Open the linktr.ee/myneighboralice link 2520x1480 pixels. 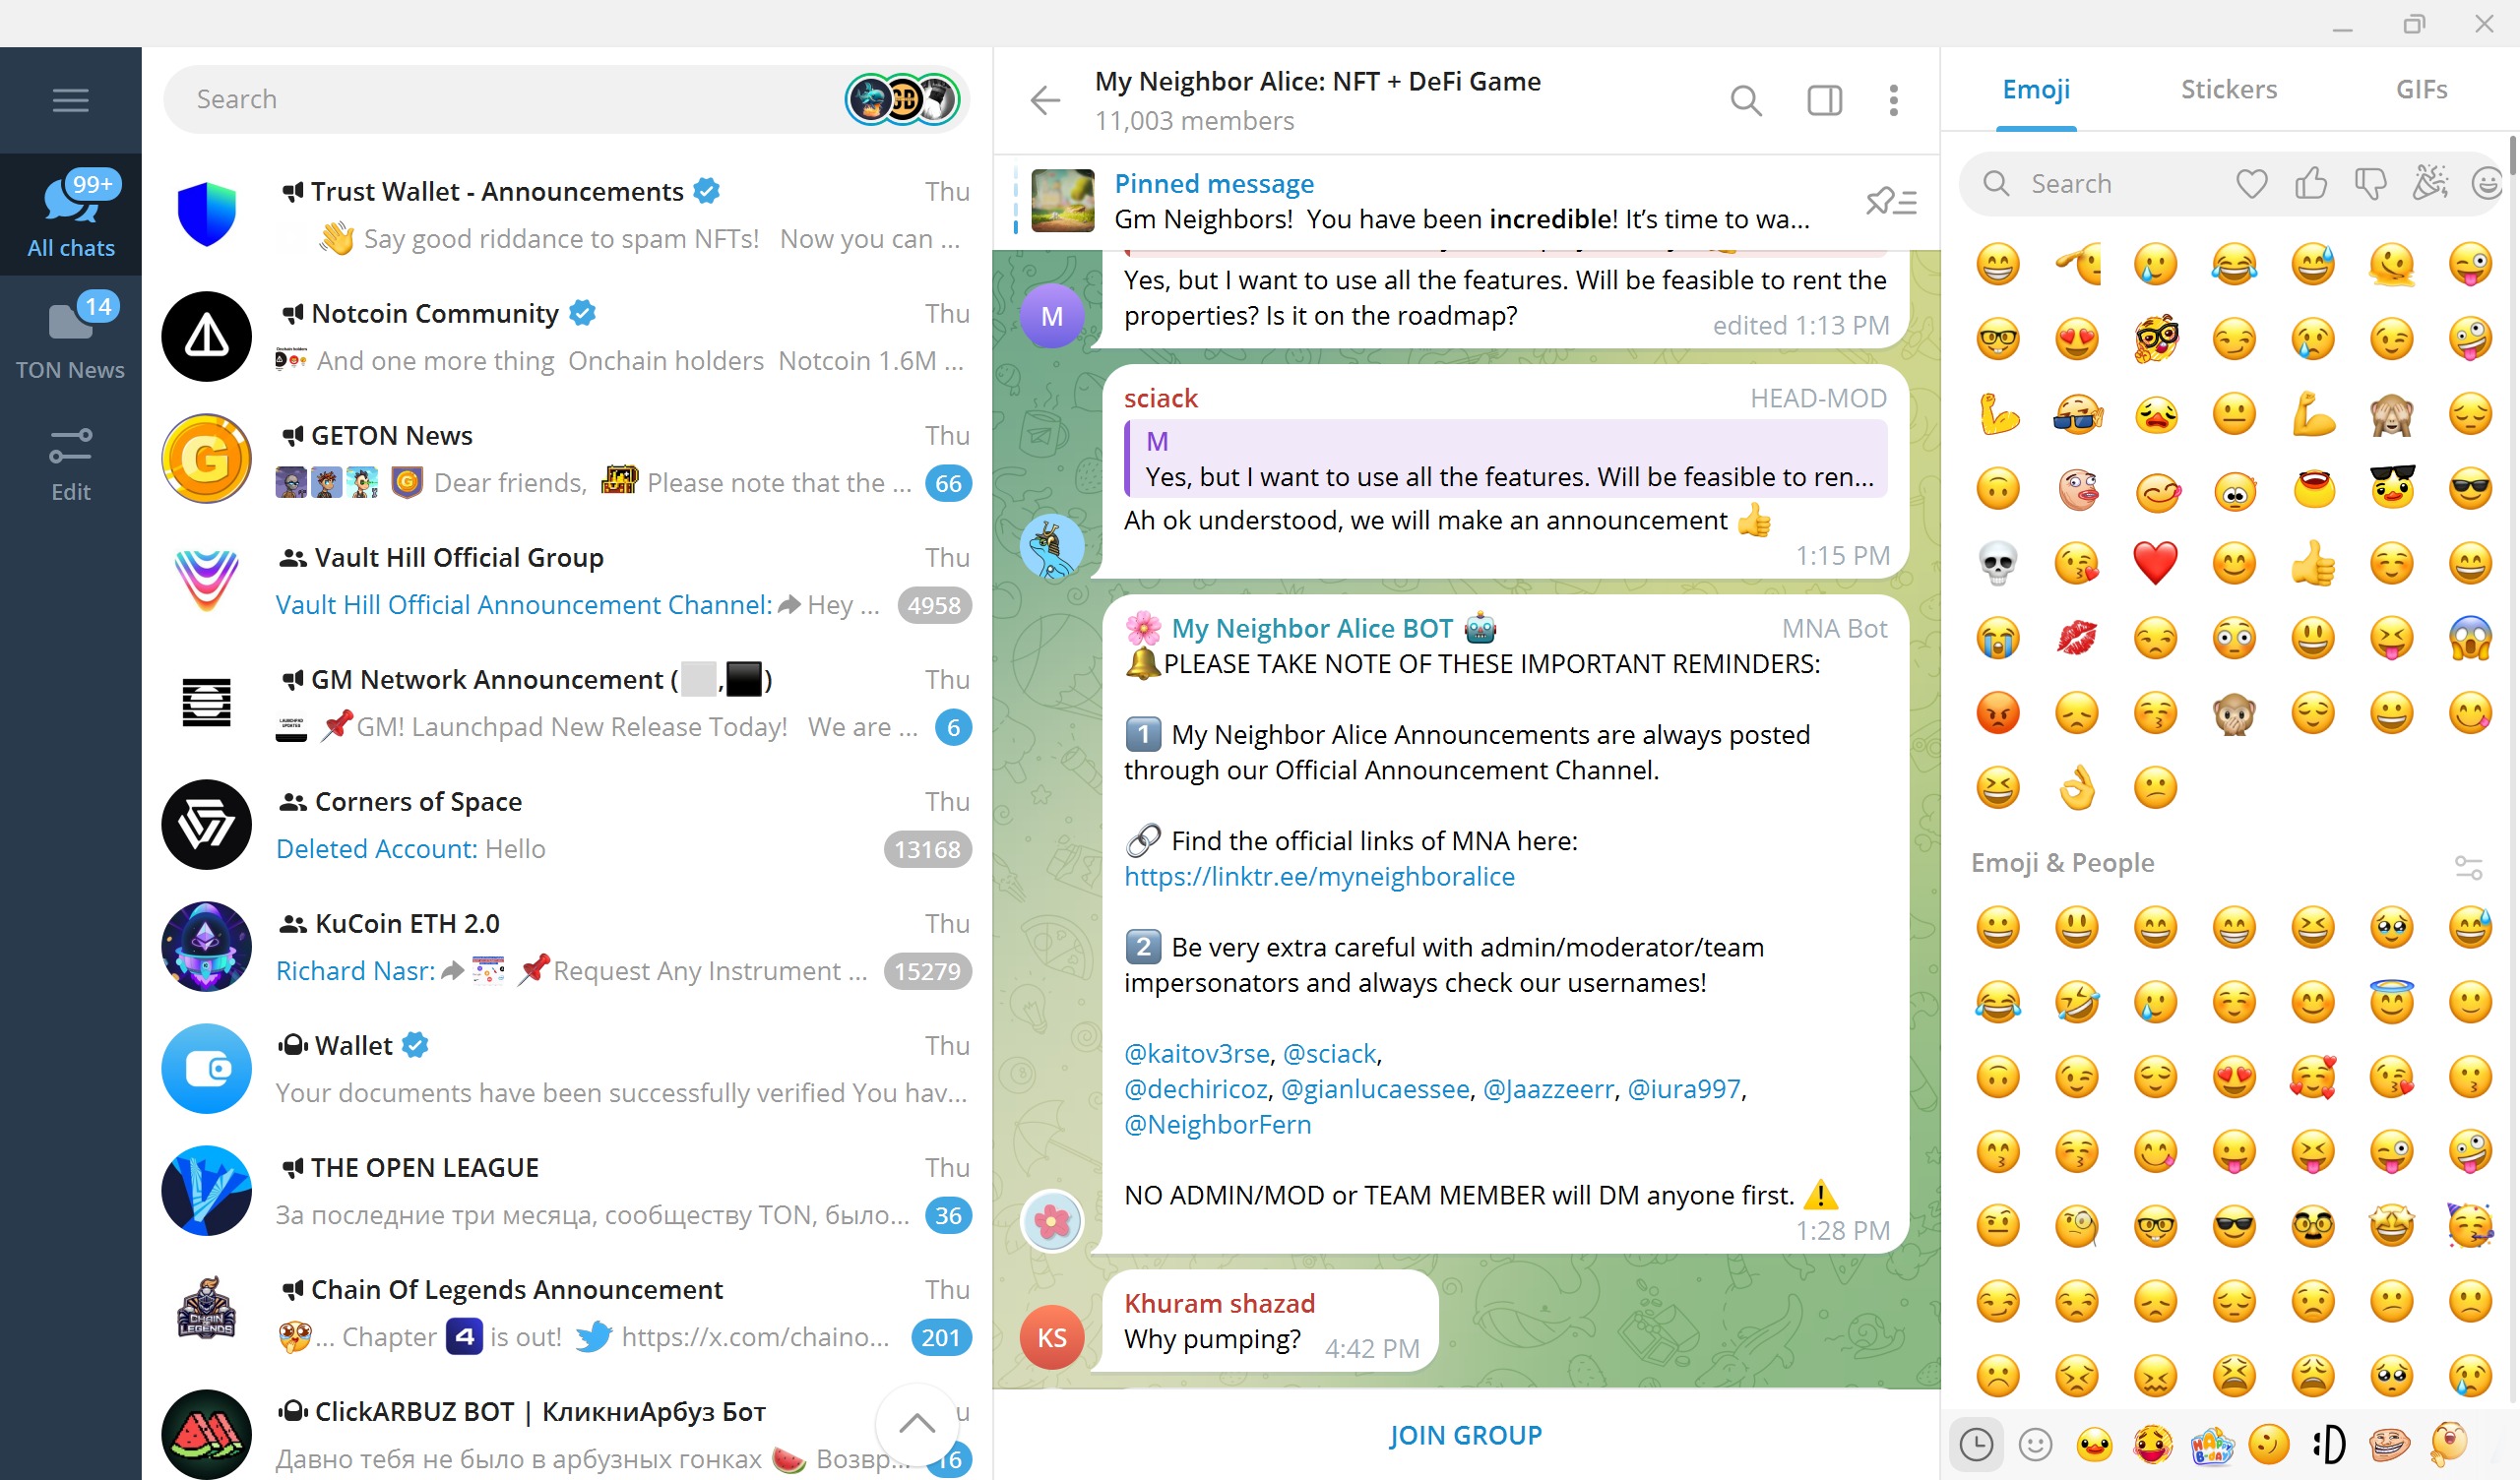tap(1319, 877)
